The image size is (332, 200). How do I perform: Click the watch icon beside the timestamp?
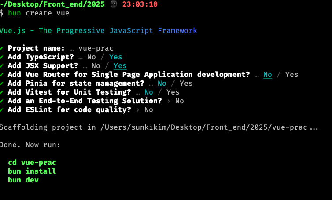114,4
